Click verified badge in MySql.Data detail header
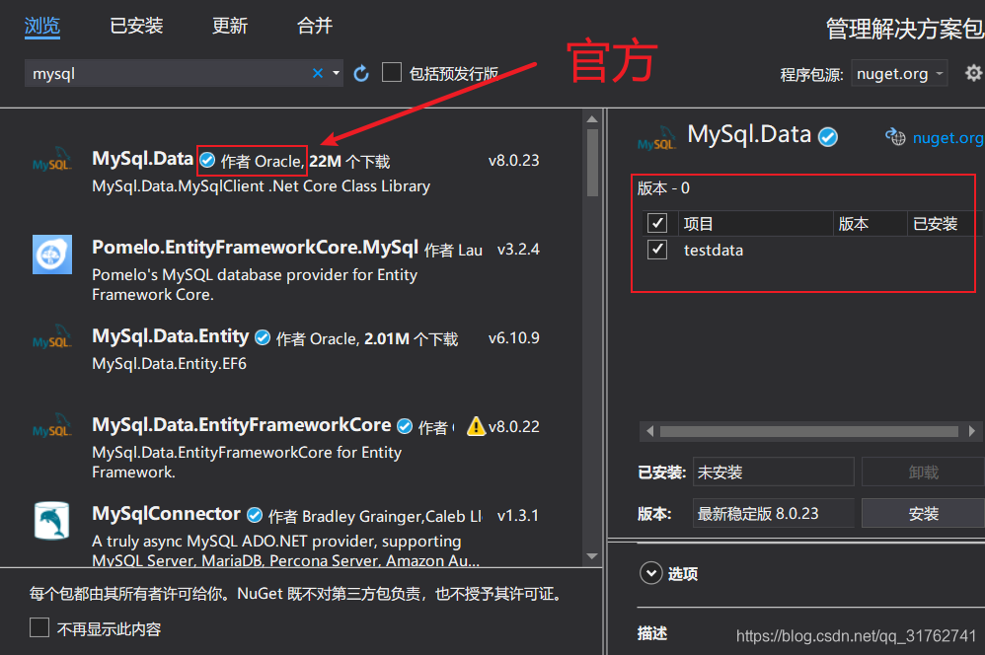The width and height of the screenshot is (985, 655). point(828,136)
